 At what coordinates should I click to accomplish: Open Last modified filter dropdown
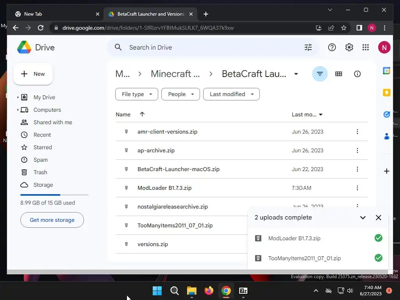click(x=231, y=94)
